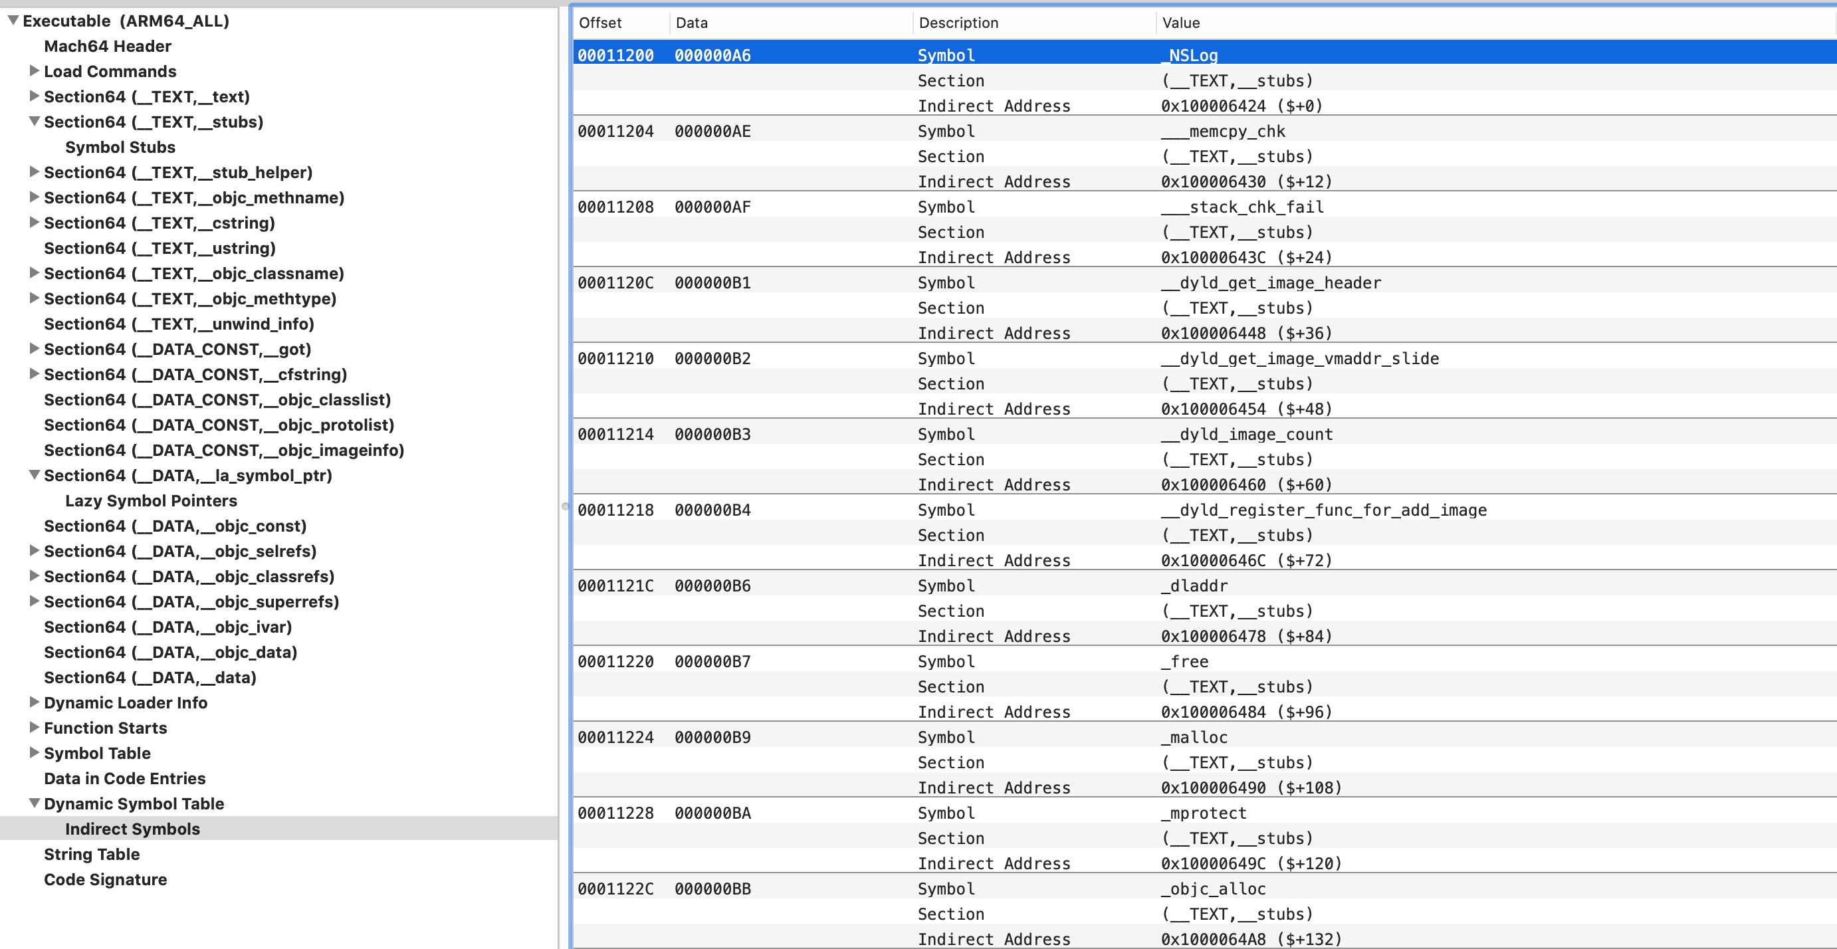This screenshot has height=949, width=1837.
Task: Expand Section64 (__DATA_CONST,__cfstring) triangle
Action: click(x=33, y=373)
